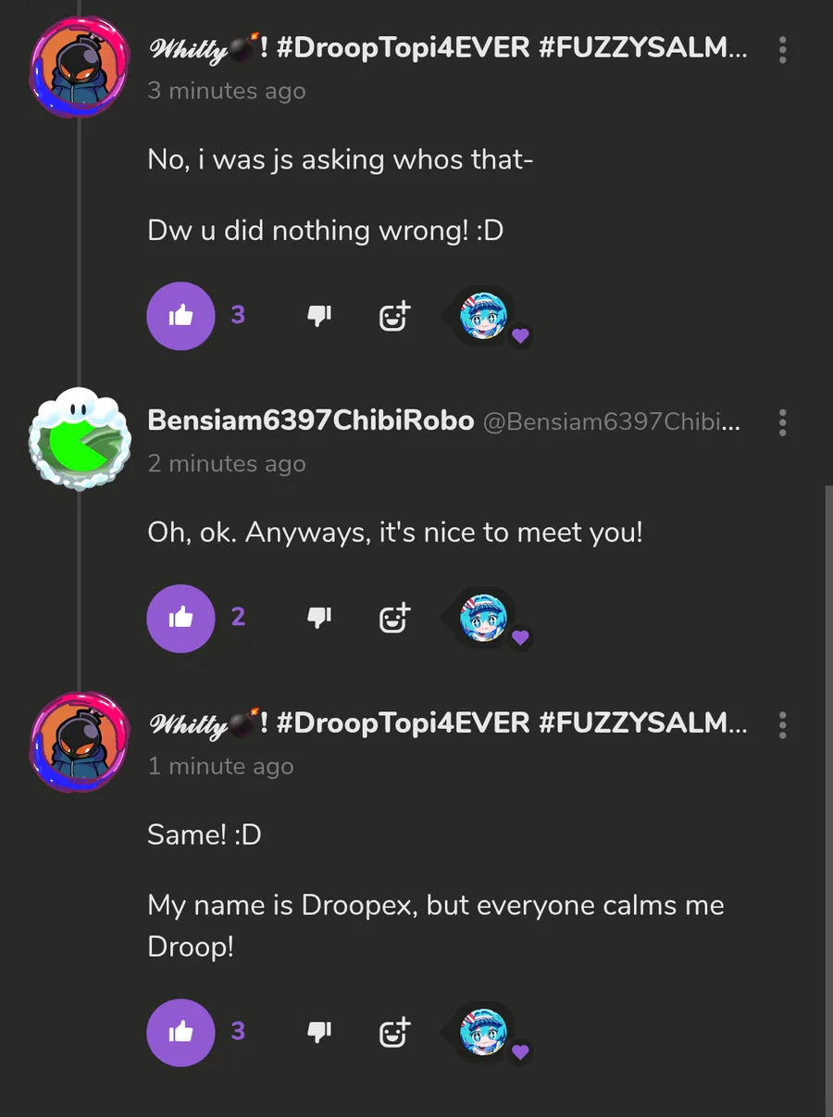Add reaction to the Droopex comment
The height and width of the screenshot is (1117, 833).
point(394,1032)
